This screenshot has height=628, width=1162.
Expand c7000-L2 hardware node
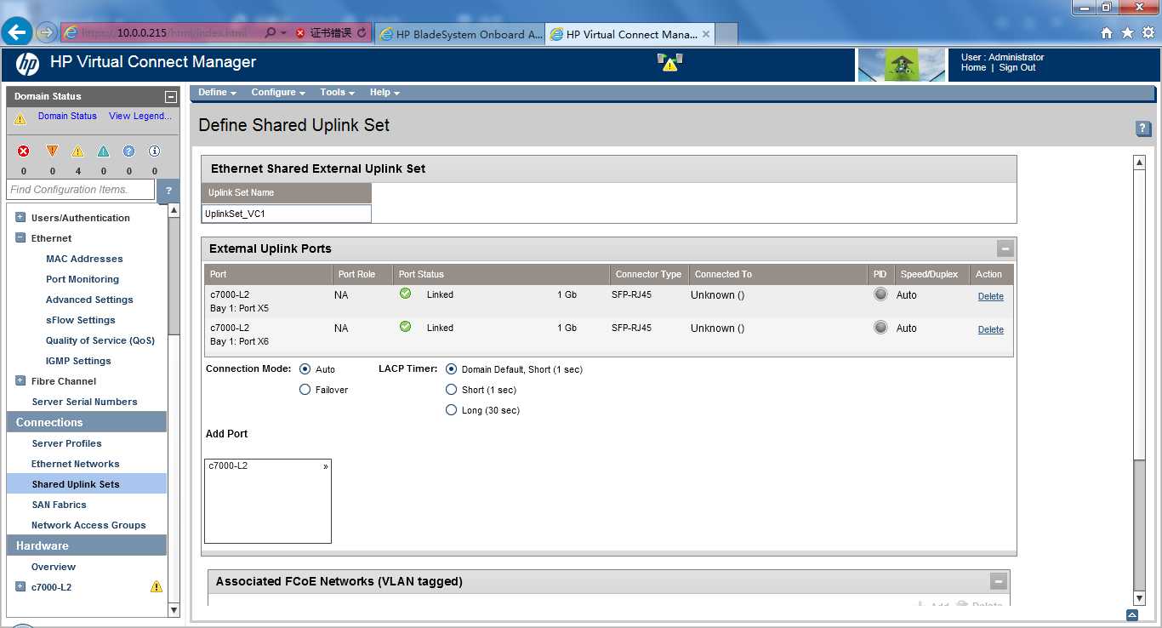pyautogui.click(x=20, y=587)
